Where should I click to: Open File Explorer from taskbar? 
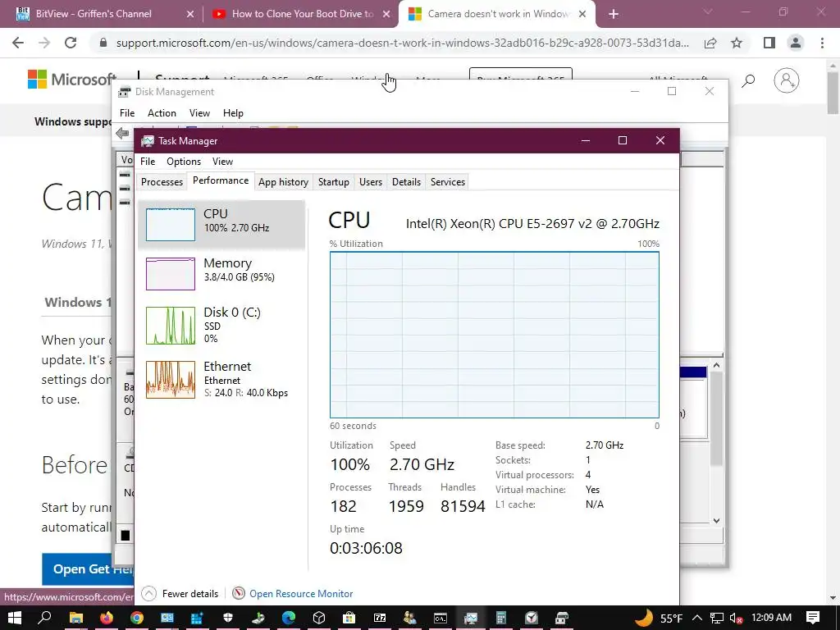[x=76, y=618]
